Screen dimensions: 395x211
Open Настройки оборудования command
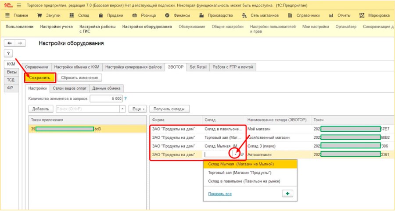pos(147,27)
